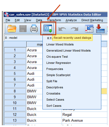
Task: Recall the Select Cases dialog
Action: click(x=55, y=100)
